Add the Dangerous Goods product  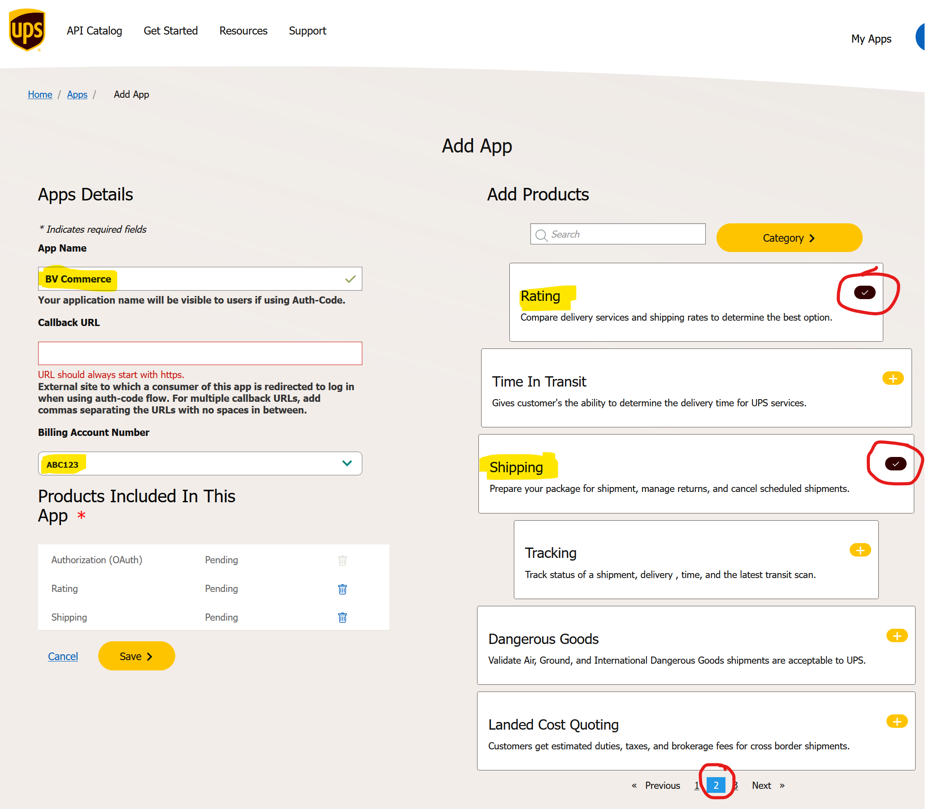click(x=897, y=636)
